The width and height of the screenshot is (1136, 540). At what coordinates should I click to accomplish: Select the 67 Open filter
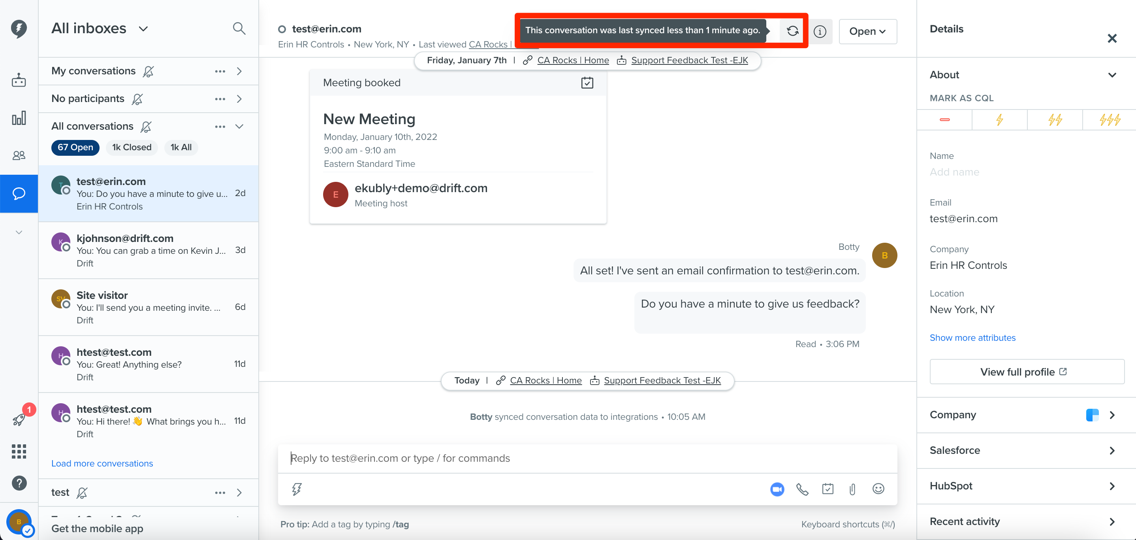75,147
